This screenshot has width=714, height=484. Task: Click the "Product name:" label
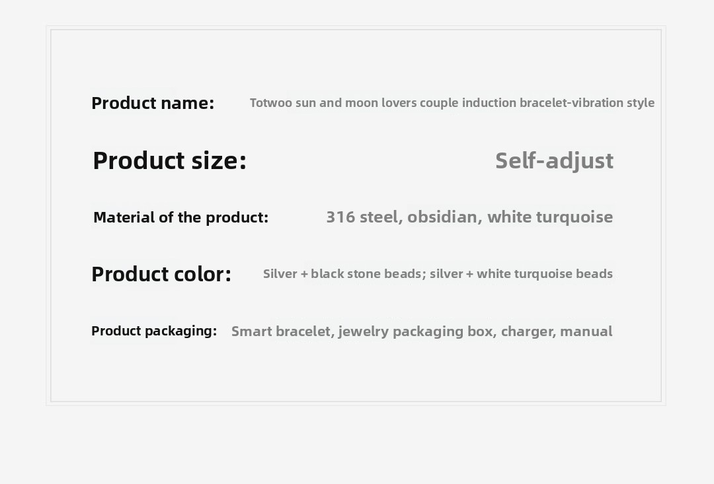[153, 103]
